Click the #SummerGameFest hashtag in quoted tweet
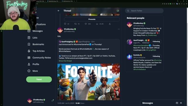This screenshot has height=106, width=188. (x=82, y=44)
